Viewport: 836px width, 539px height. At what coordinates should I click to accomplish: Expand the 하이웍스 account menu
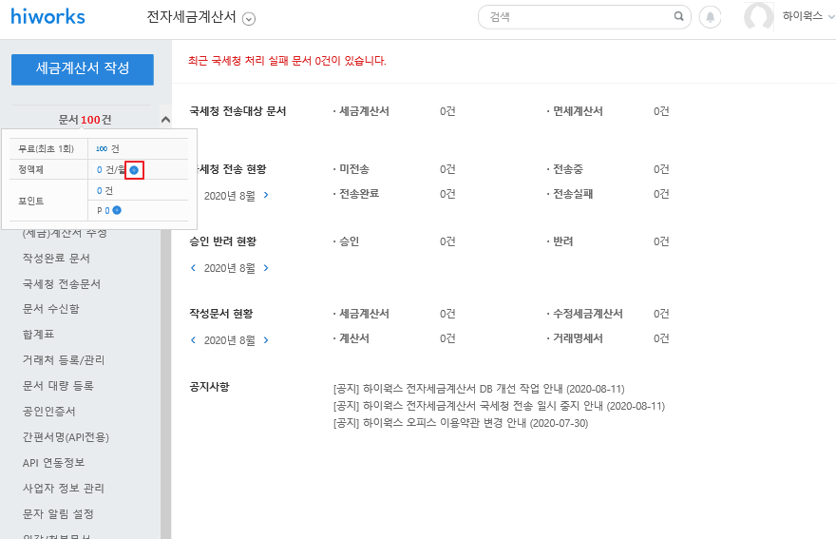827,16
